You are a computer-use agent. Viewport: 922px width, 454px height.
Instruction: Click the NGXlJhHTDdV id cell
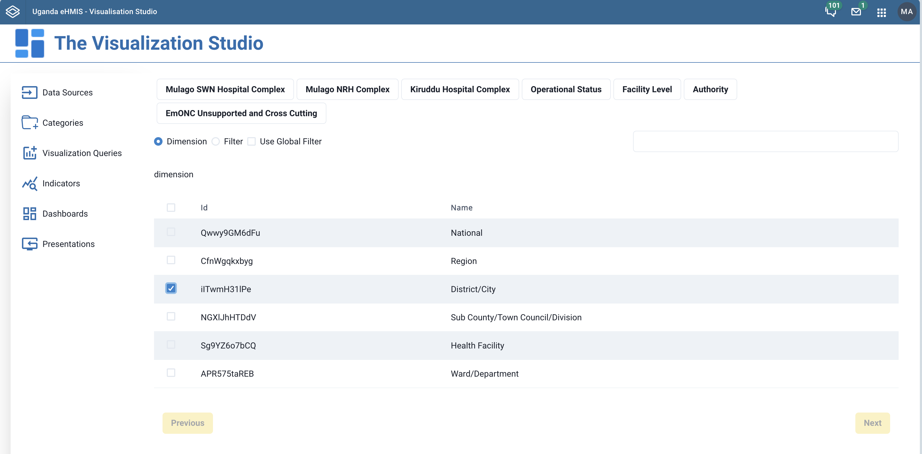[228, 317]
